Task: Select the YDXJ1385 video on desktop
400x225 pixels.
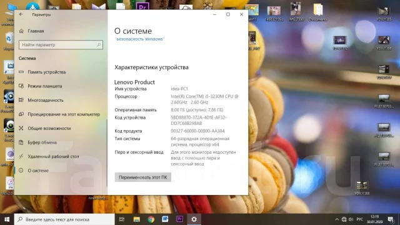Action: click(x=384, y=14)
